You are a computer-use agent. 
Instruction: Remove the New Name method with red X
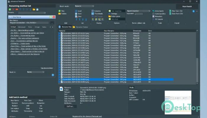[x=54, y=17]
